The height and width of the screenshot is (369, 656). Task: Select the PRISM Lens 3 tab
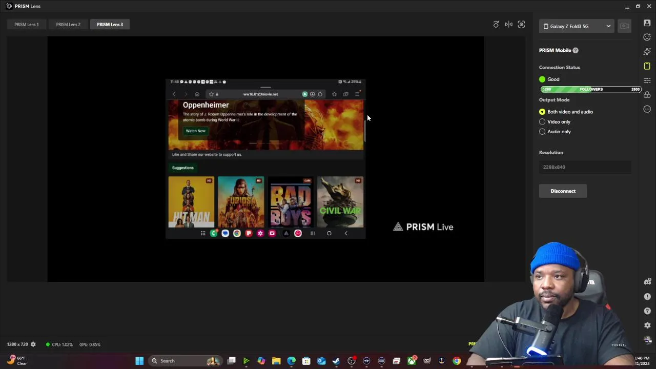(110, 25)
